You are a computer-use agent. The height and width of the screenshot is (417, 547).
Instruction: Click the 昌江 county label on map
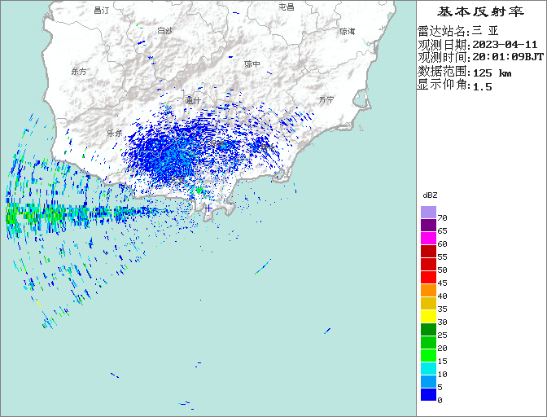click(102, 11)
